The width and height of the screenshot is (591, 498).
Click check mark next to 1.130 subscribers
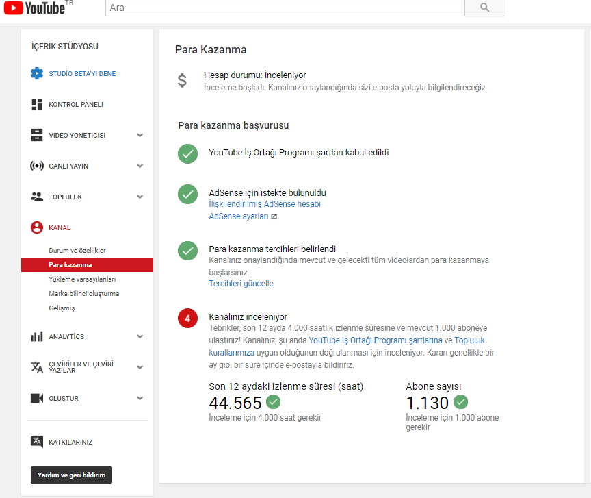coord(460,401)
